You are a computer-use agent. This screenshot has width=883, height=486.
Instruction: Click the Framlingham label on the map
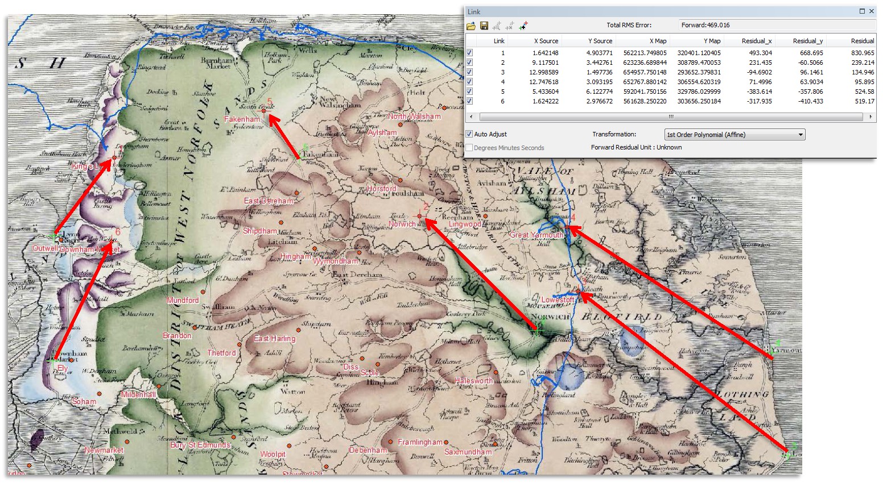pyautogui.click(x=420, y=442)
